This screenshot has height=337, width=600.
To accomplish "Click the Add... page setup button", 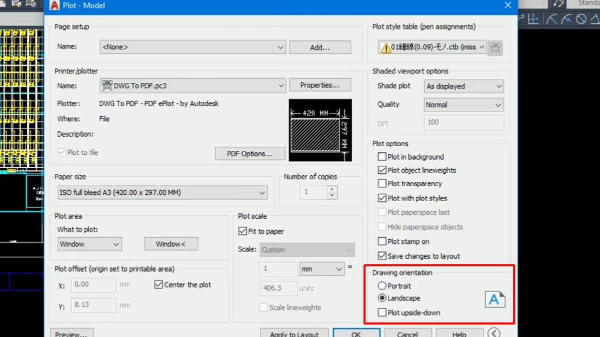I will (x=320, y=47).
